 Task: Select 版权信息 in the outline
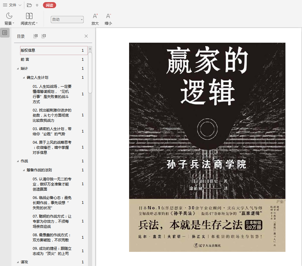pos(54,50)
